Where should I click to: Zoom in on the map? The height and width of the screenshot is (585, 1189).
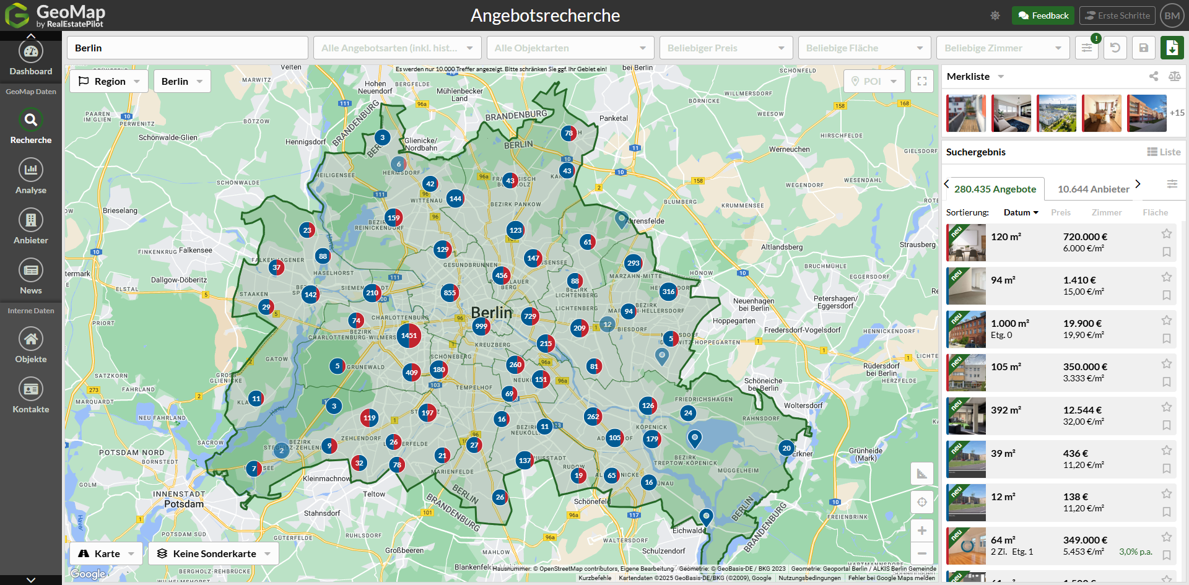point(921,531)
